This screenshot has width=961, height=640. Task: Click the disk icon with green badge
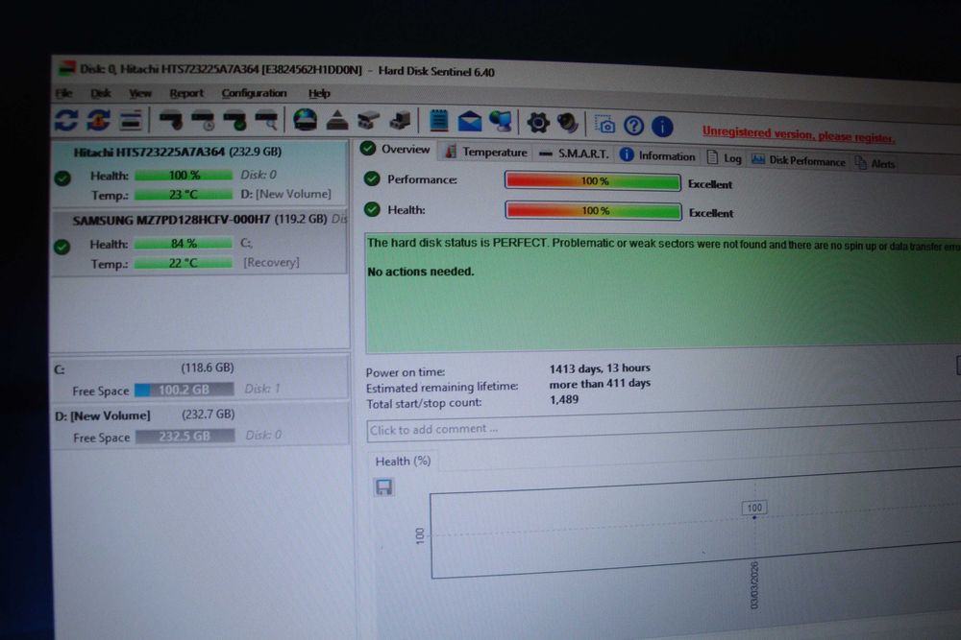(234, 121)
